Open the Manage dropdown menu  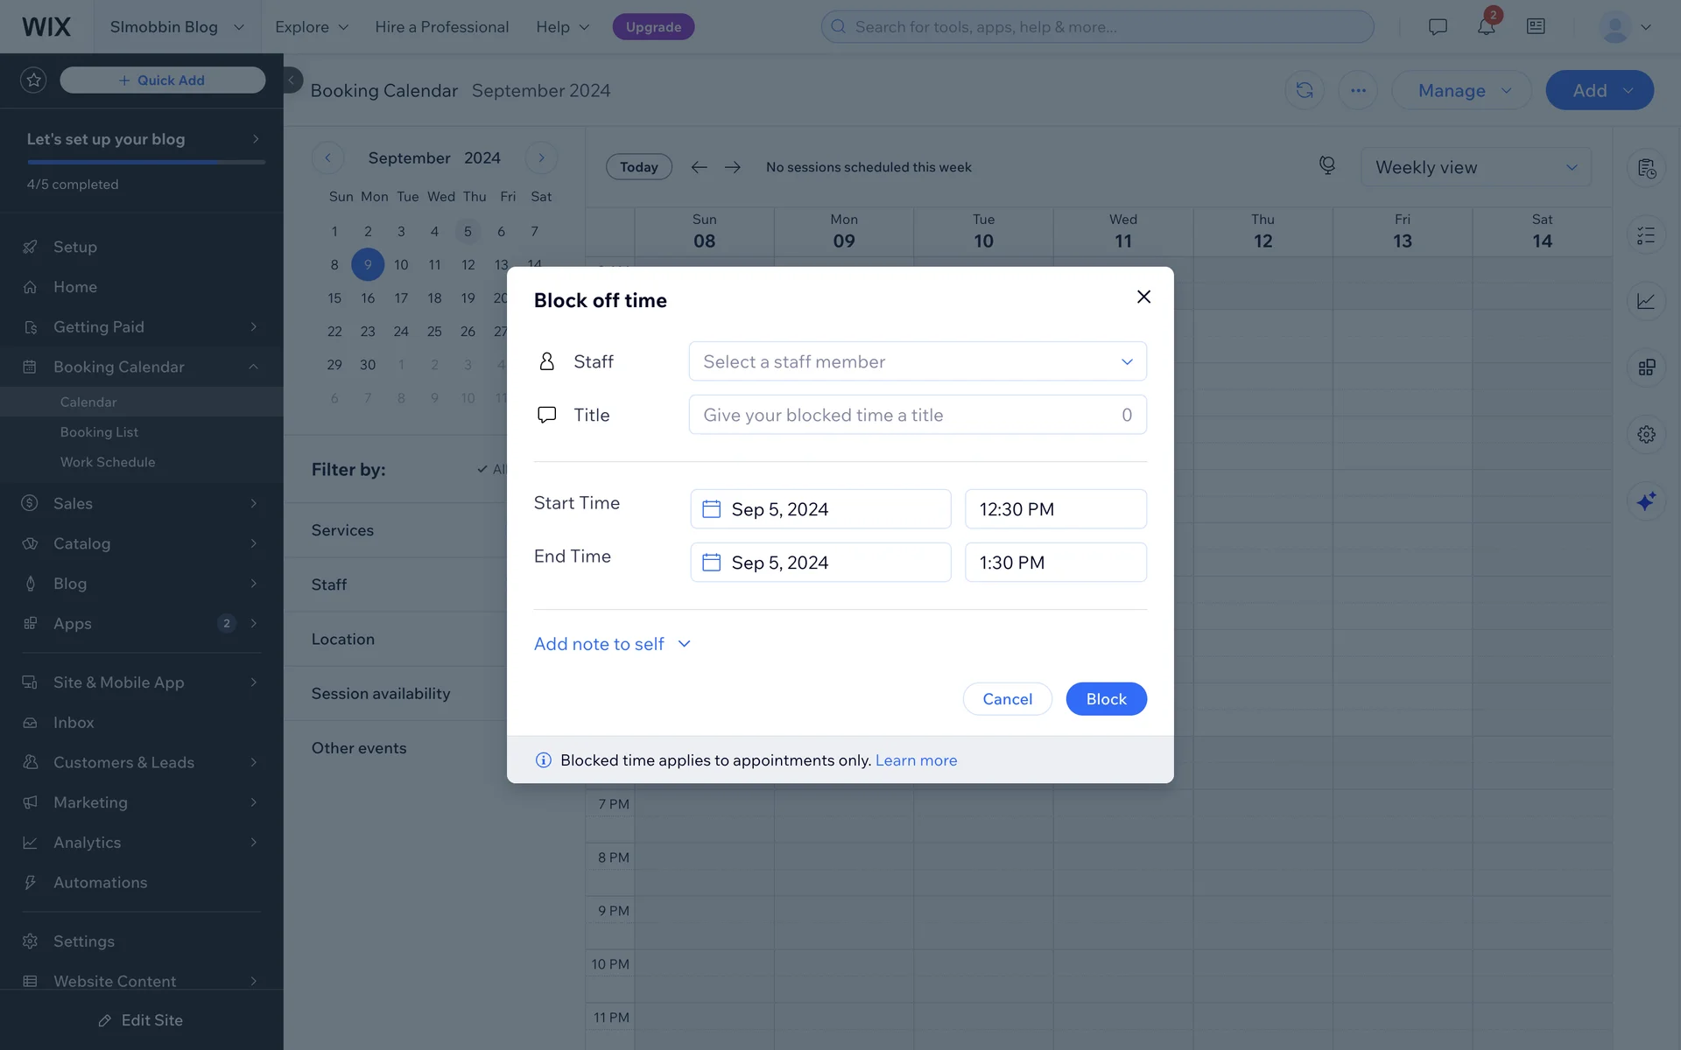click(x=1460, y=90)
